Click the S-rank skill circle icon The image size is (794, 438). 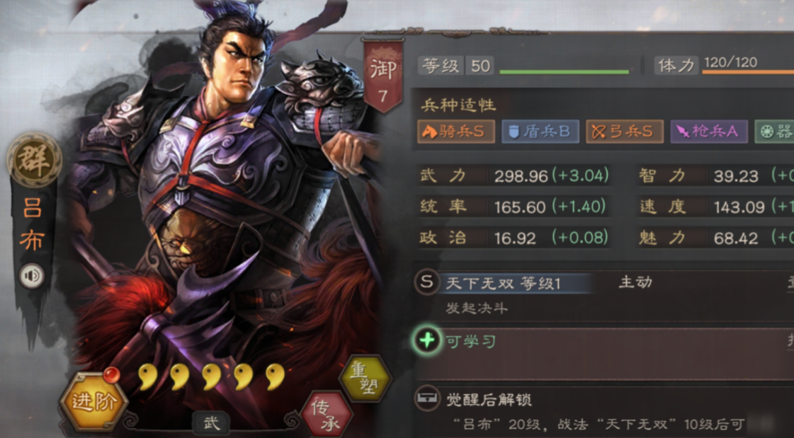pyautogui.click(x=426, y=282)
